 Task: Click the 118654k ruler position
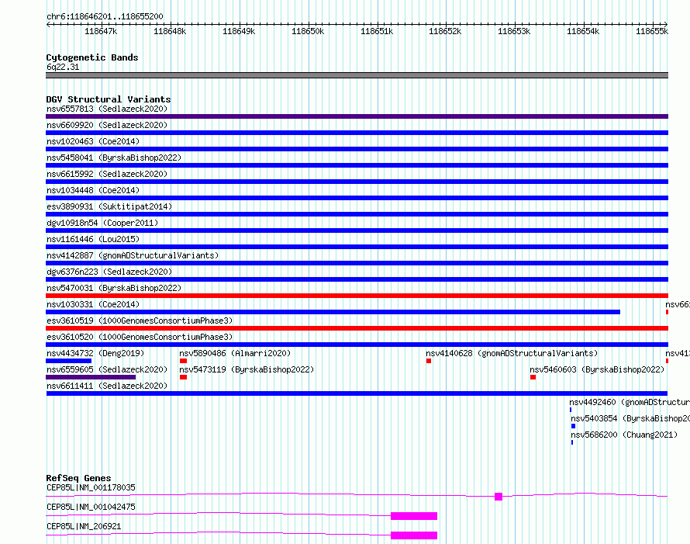point(583,31)
